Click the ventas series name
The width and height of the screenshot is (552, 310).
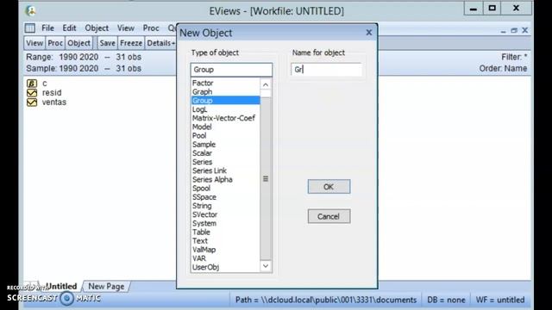54,102
